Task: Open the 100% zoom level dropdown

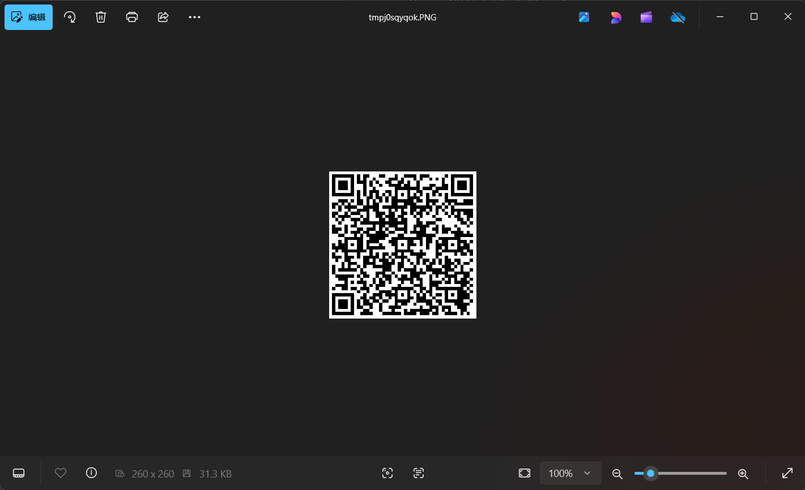Action: pyautogui.click(x=570, y=473)
